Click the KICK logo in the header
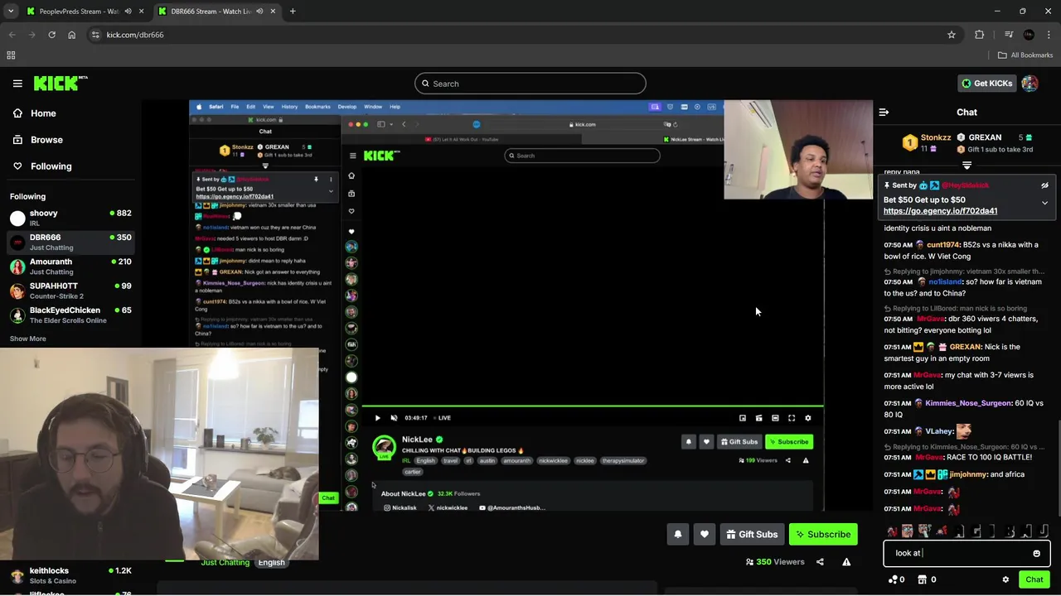The height and width of the screenshot is (596, 1061). click(61, 84)
